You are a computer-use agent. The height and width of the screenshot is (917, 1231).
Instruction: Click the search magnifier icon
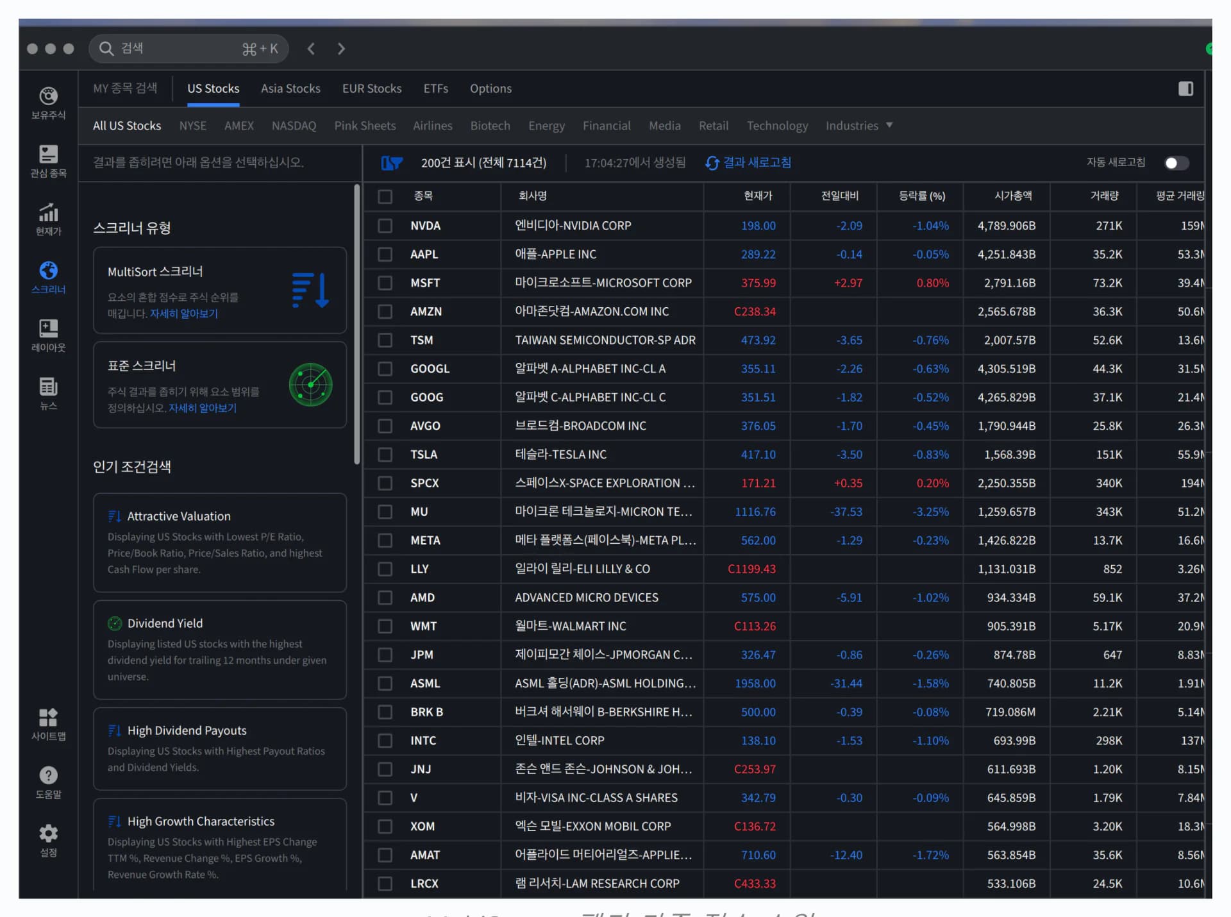(x=106, y=49)
